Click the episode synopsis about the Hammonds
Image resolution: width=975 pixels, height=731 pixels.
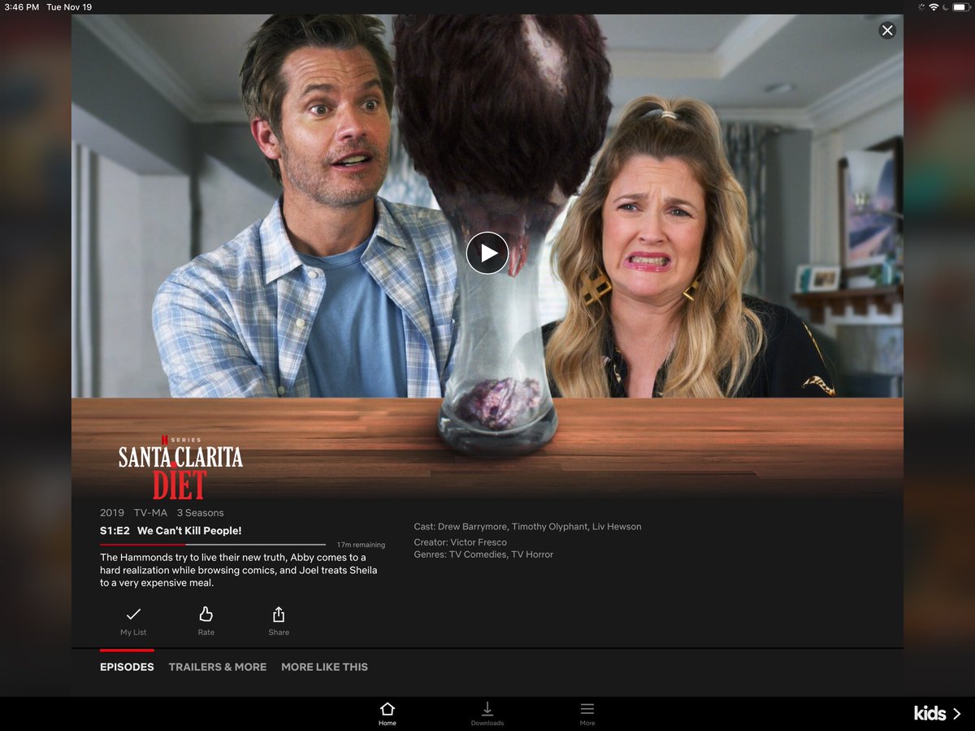point(239,570)
